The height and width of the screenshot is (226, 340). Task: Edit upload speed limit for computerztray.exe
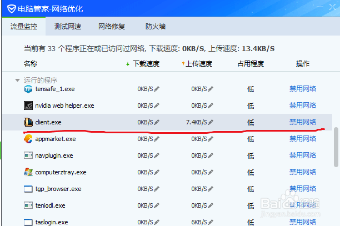point(211,172)
